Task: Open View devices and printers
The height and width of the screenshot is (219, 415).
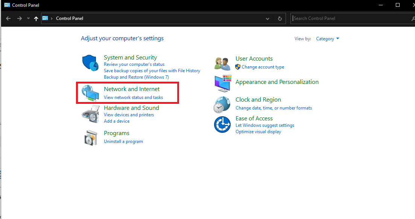Action: coord(129,115)
